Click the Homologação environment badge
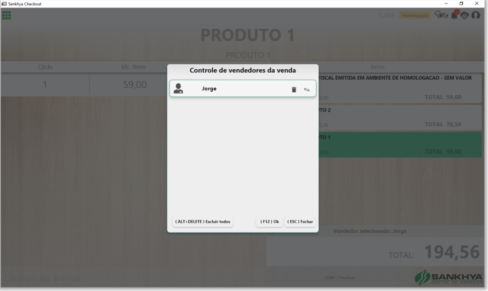Viewport: 488px width, 291px height. (415, 15)
